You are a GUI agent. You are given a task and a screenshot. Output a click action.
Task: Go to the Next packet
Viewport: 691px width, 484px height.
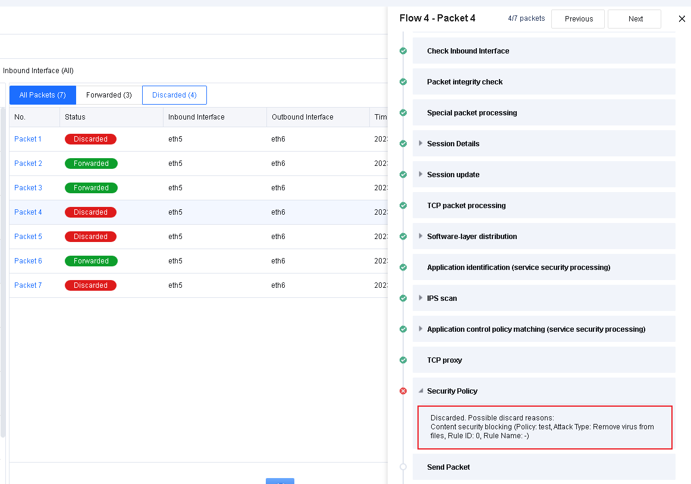coord(635,19)
